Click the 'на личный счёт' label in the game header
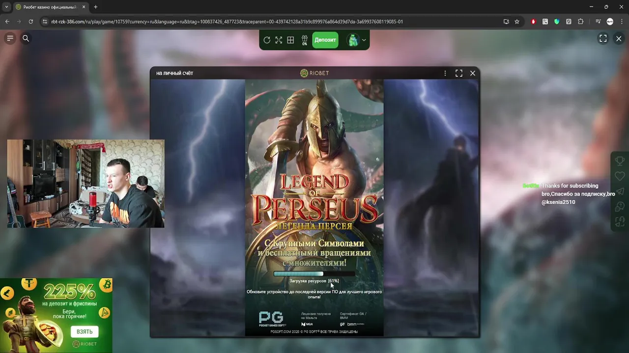Viewport: 629px width, 353px height. click(174, 73)
